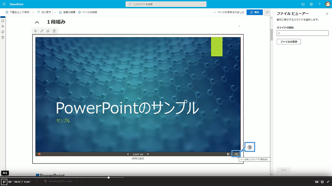Click the delete web part trash icon
The height and width of the screenshot is (186, 332).
54,31
